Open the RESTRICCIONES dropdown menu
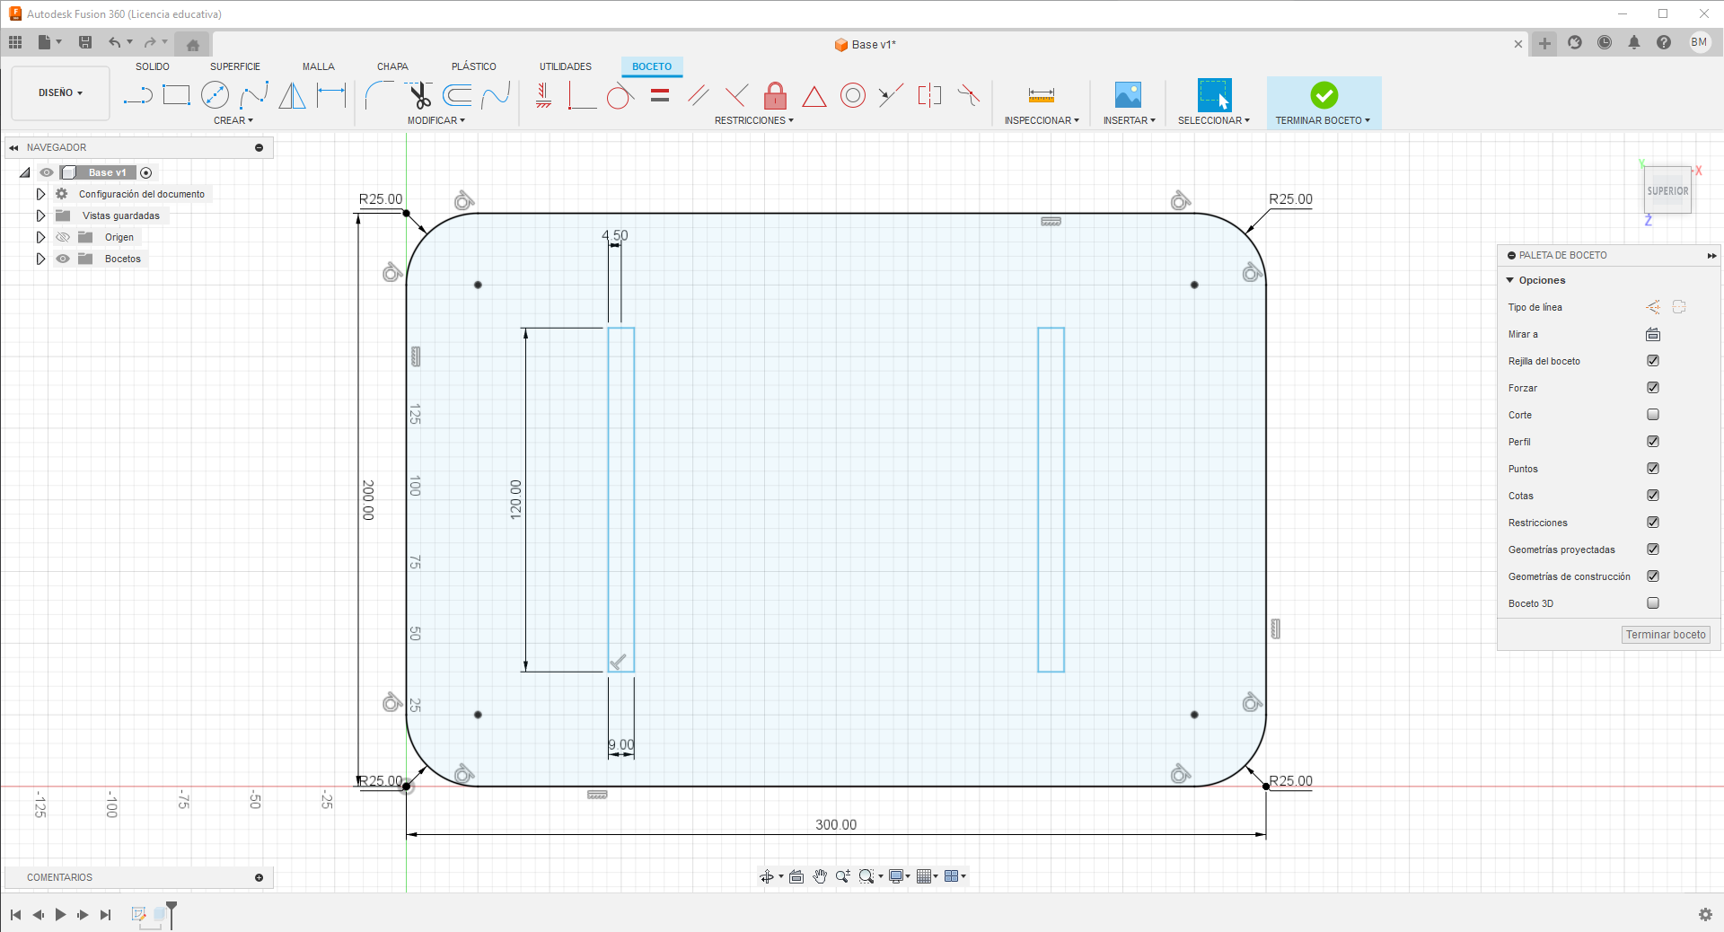Viewport: 1724px width, 932px height. [x=754, y=120]
